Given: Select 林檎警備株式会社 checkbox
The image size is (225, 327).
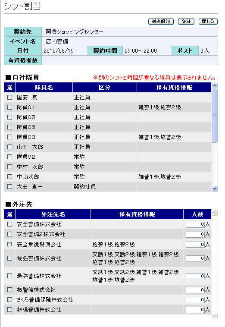Looking at the screenshot, I should (9, 310).
